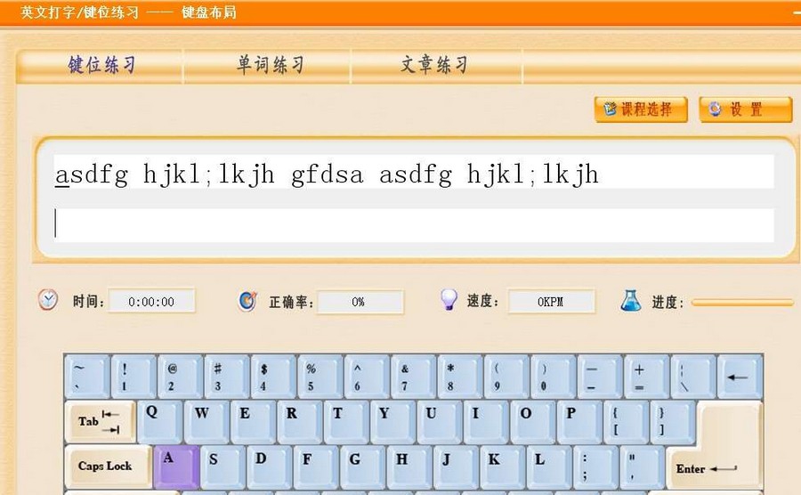Click the J key on keyboard
This screenshot has height=495, width=801.
(456, 467)
